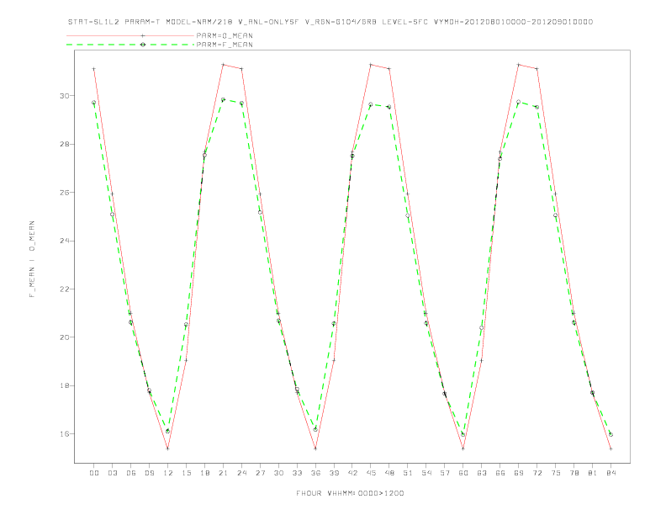
Task: Select O_MEAN peak marker at forecast hour 69
Action: (519, 65)
